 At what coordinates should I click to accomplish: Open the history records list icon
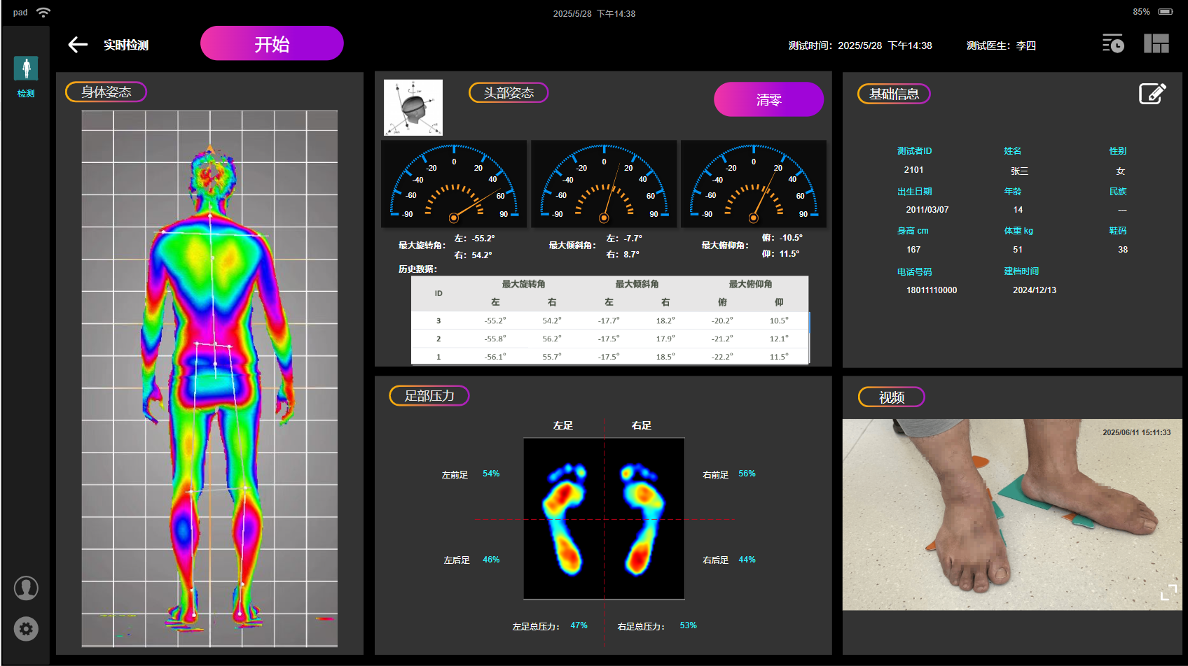(1112, 44)
